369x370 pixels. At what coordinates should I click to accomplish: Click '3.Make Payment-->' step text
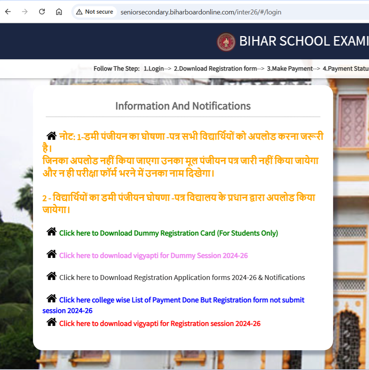pos(294,69)
